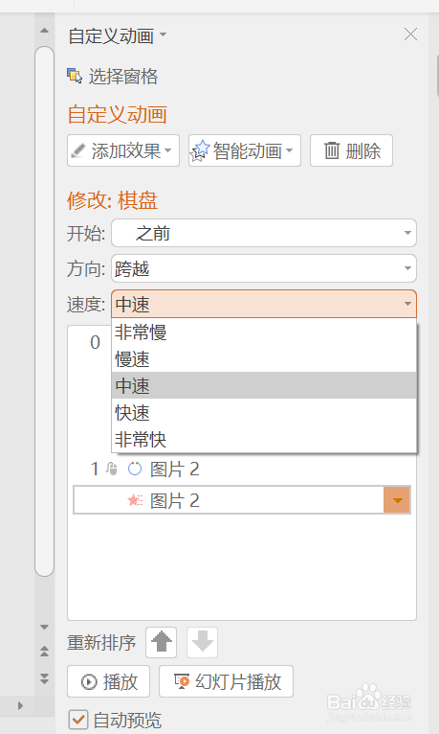
Task: Choose 非常快 speed option
Action: pos(264,439)
